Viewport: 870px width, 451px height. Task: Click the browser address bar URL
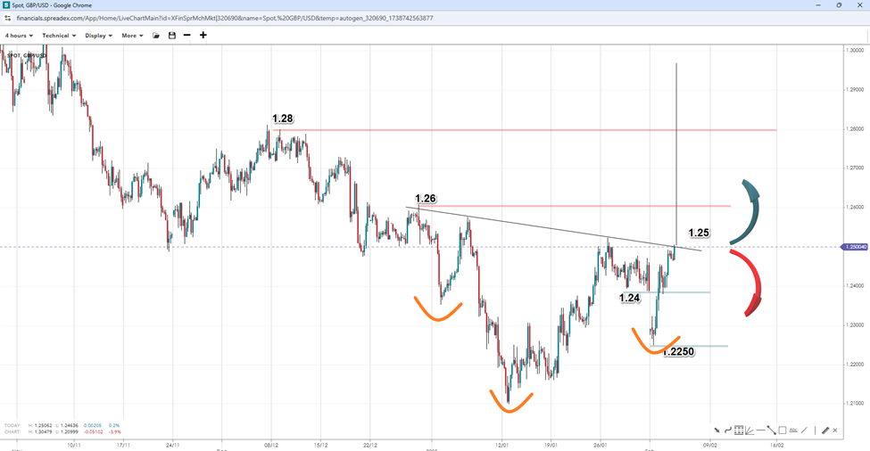223,18
